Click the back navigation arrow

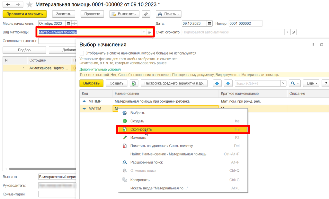pos(8,4)
